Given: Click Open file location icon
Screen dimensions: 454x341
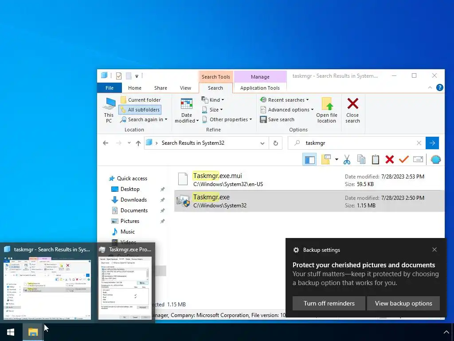Looking at the screenshot, I should coord(327,111).
